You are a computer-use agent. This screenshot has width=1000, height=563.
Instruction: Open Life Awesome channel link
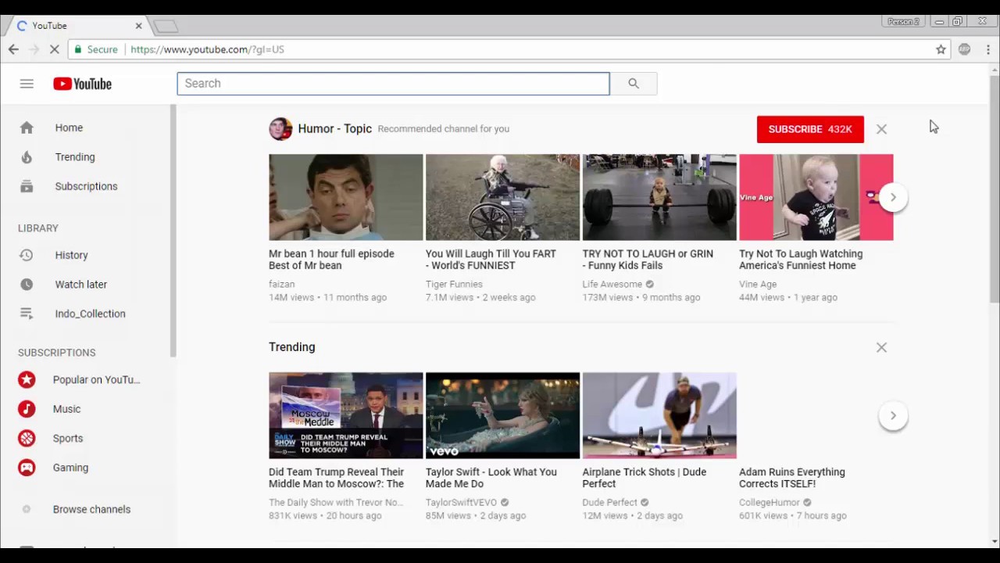click(x=612, y=284)
